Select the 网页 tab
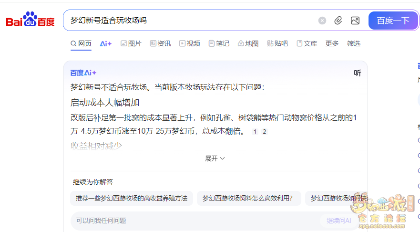420x232 pixels. (x=81, y=43)
